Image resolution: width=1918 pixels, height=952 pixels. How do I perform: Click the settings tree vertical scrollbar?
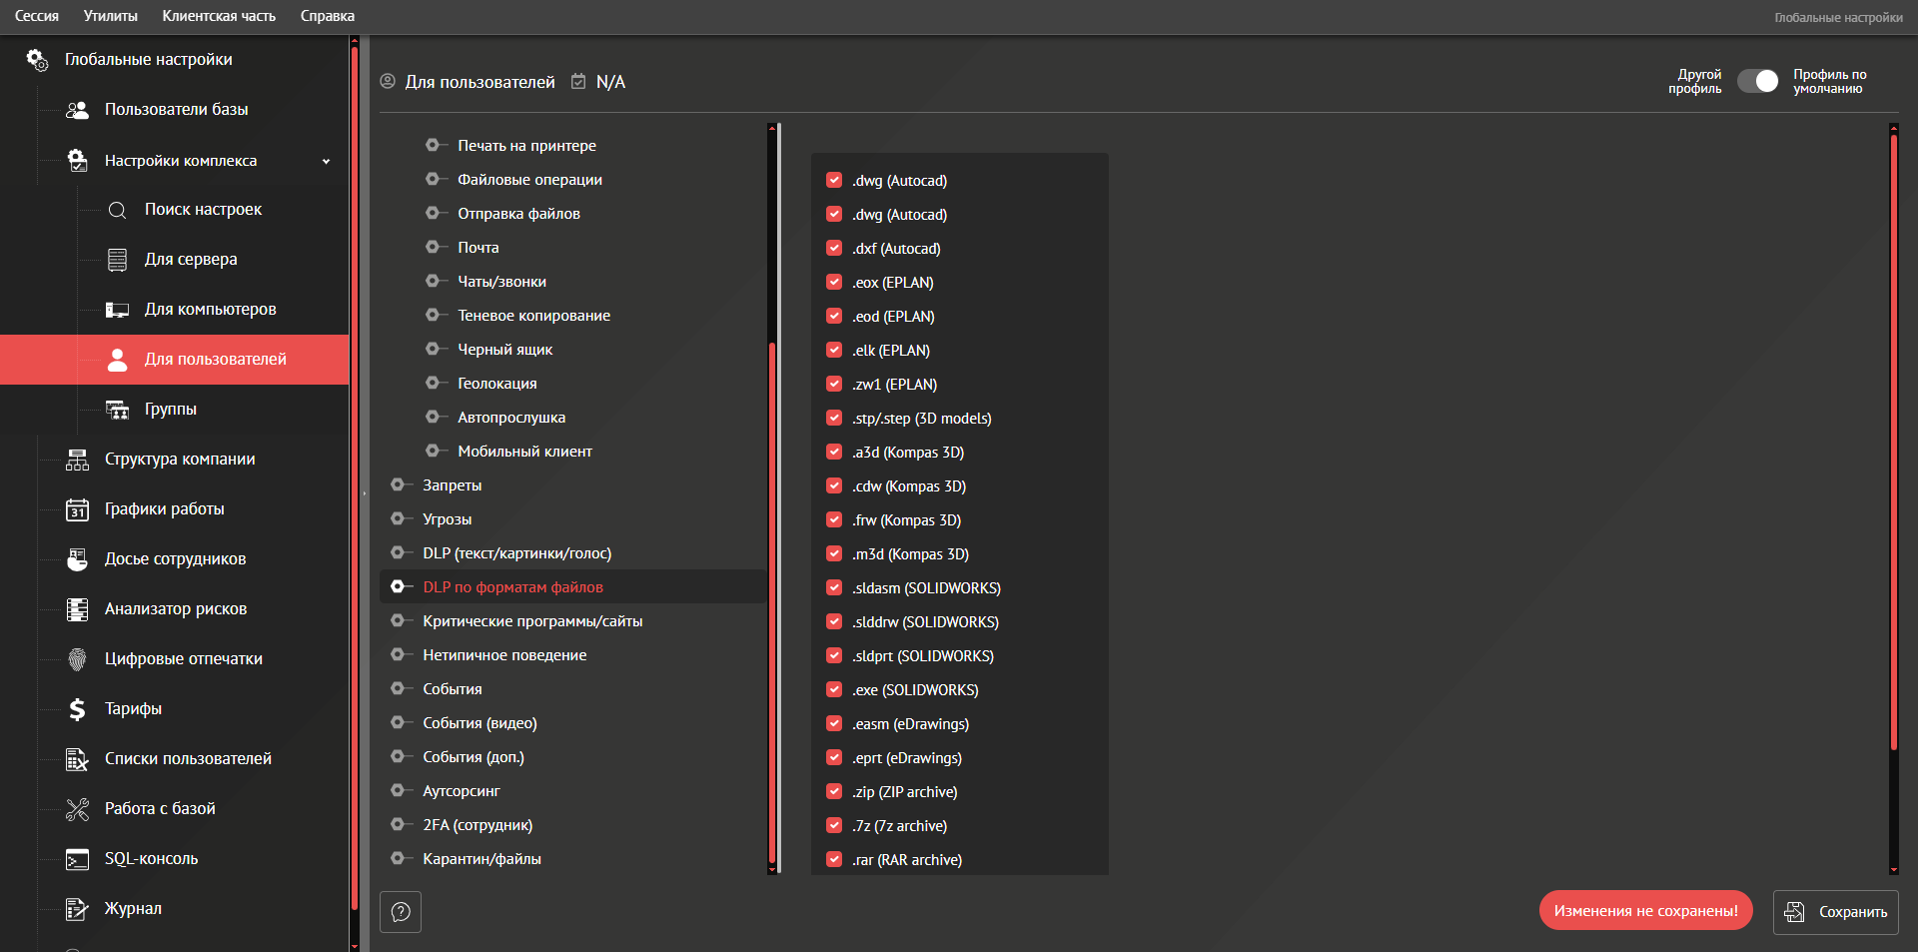[x=772, y=599]
